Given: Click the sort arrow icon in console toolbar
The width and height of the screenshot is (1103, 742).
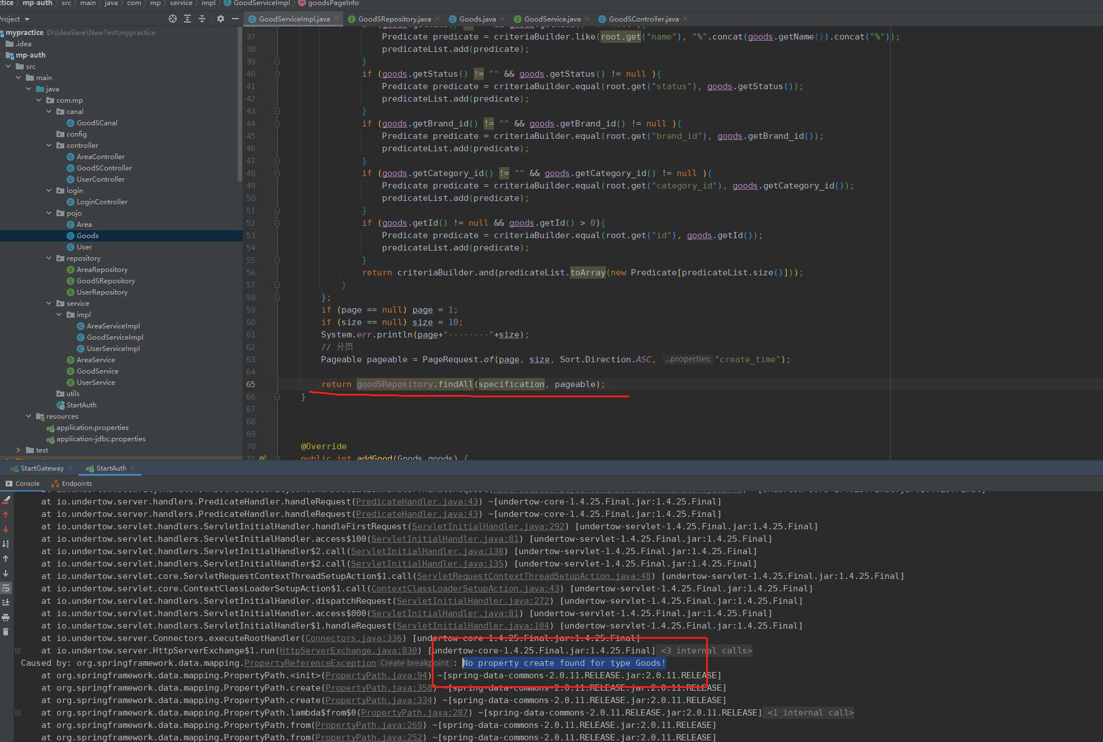Looking at the screenshot, I should point(6,544).
